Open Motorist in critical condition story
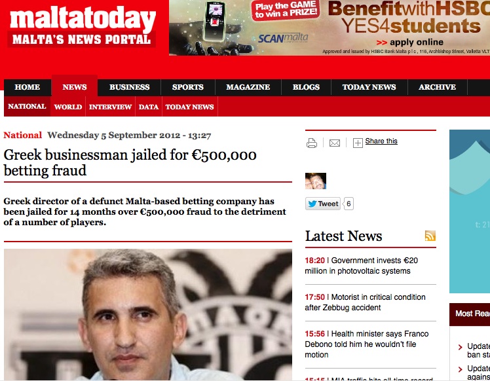Screen dimensions: 490x381 click(x=365, y=302)
